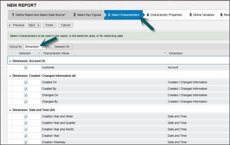Deselect the Creation Year and Quarter checkbox
This screenshot has height=145, width=230.
(26, 123)
